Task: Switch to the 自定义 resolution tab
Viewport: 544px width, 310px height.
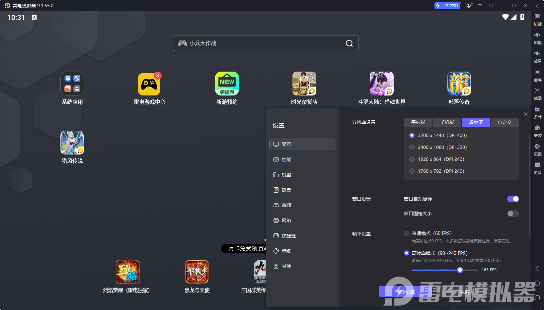Action: click(x=504, y=123)
